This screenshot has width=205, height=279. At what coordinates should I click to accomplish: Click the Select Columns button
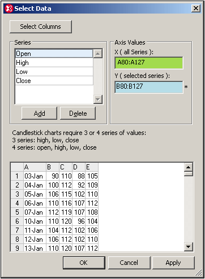(x=41, y=27)
